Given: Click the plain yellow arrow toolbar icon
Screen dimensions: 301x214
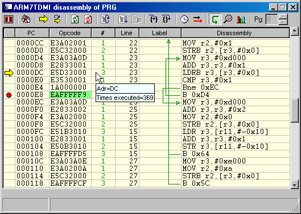Looking at the screenshot, I should pyautogui.click(x=44, y=19).
